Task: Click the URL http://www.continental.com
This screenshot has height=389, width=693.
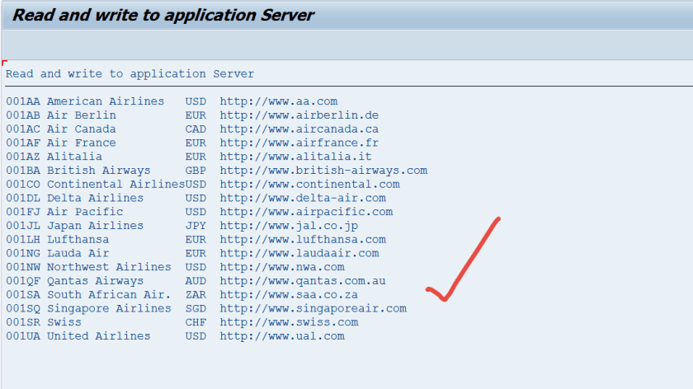Action: [310, 184]
